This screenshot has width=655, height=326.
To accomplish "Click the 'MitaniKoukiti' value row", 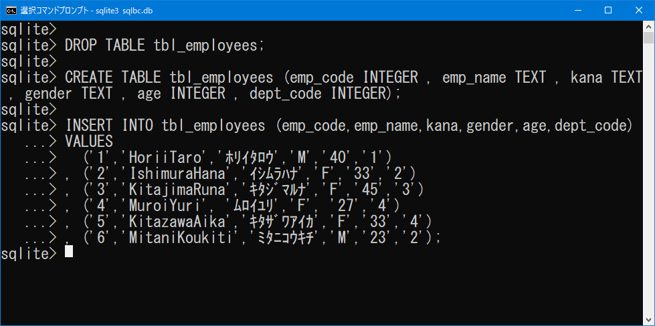I will click(x=253, y=238).
